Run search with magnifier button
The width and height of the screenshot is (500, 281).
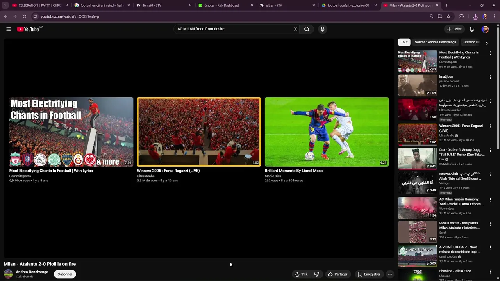pos(307,29)
